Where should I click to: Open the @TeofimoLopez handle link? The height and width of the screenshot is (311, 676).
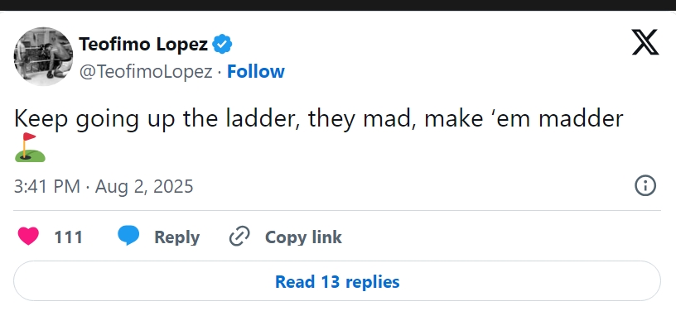(146, 71)
